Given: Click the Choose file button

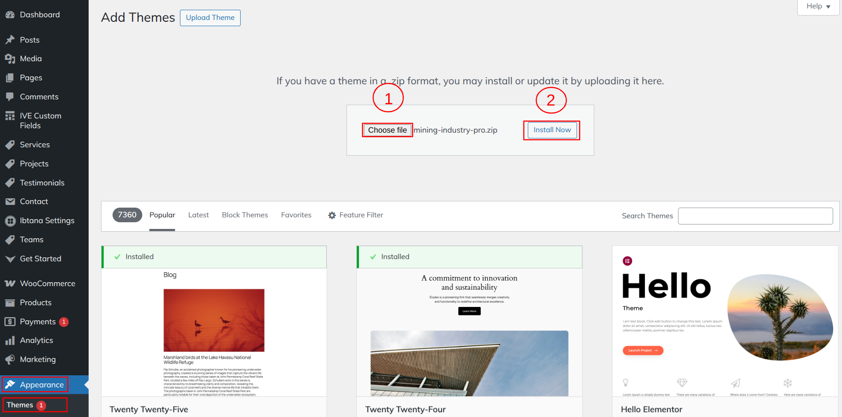Looking at the screenshot, I should [387, 130].
